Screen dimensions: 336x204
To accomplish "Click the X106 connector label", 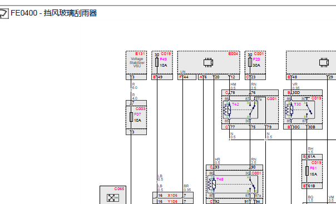I will [172, 196].
